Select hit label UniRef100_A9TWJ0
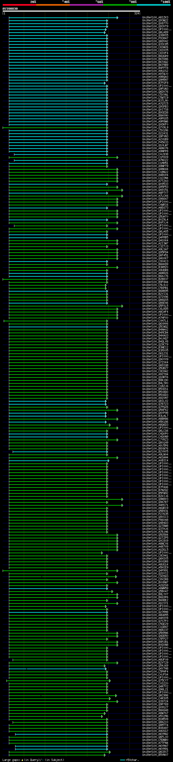The width and height of the screenshot is (173, 762). click(x=155, y=74)
